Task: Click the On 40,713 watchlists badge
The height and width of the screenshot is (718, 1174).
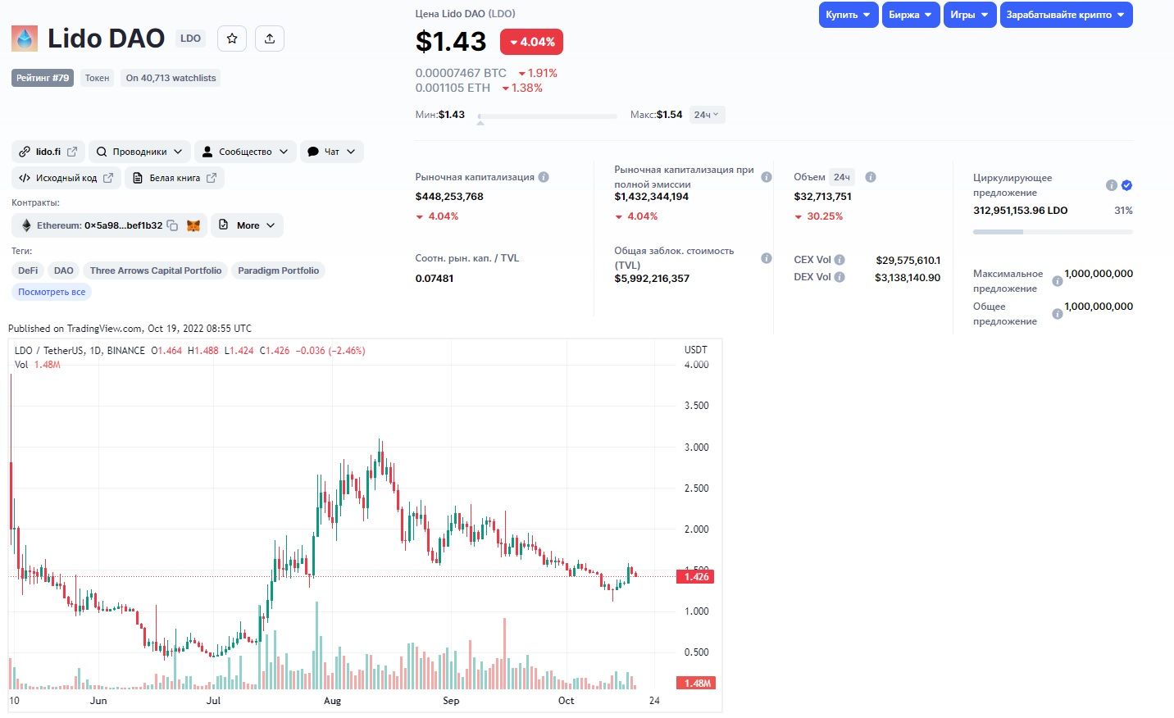Action: (171, 78)
